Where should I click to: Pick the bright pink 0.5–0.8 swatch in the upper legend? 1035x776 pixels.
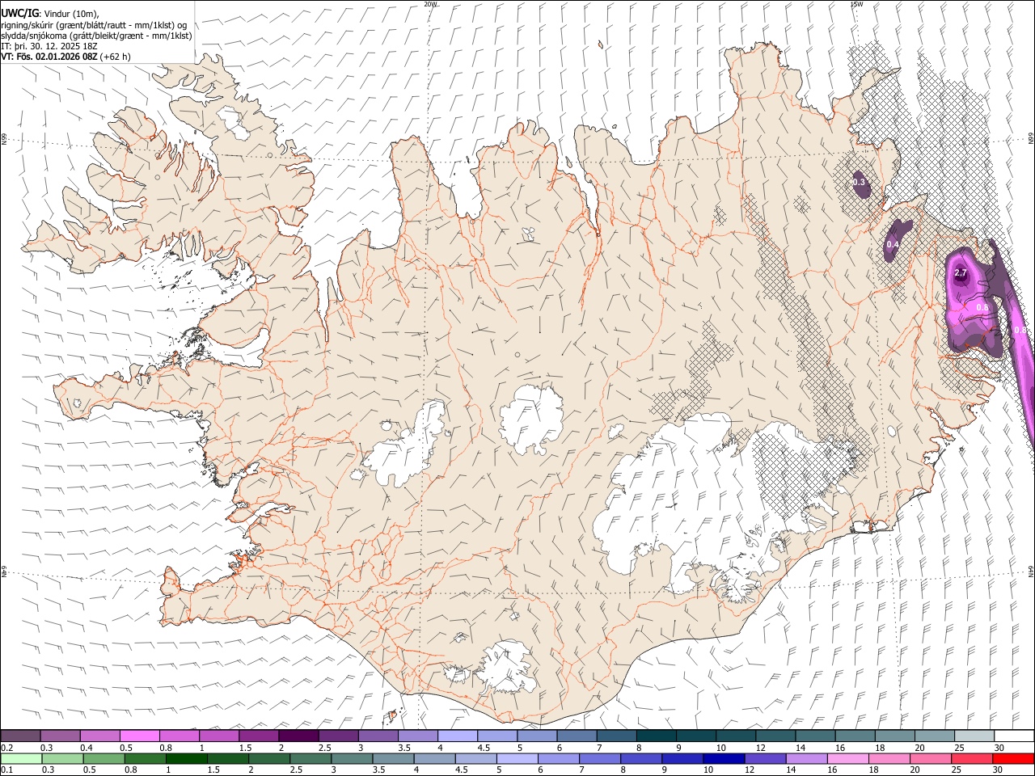[140, 736]
